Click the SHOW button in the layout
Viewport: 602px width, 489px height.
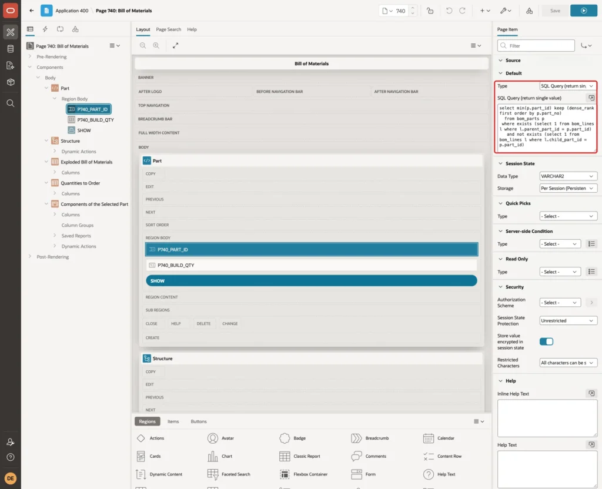pos(312,281)
